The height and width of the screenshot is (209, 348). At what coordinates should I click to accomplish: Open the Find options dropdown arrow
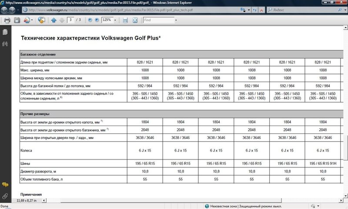[176, 20]
